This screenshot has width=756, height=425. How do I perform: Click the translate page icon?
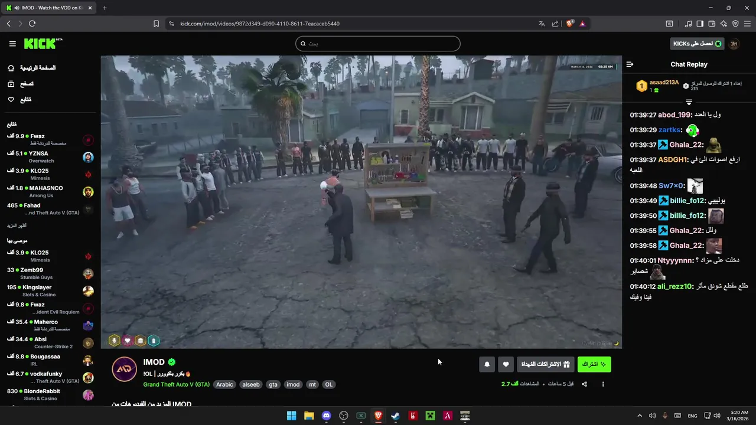click(x=542, y=24)
